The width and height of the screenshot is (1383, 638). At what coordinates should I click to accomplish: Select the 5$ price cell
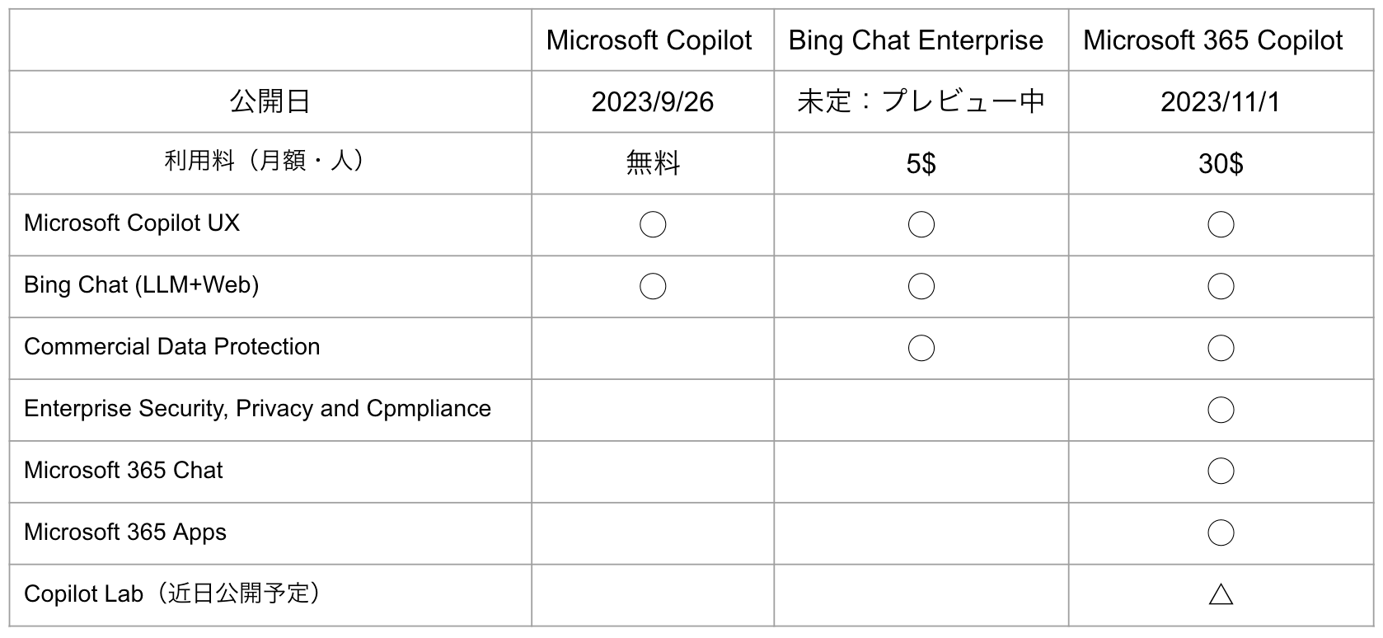tap(921, 163)
